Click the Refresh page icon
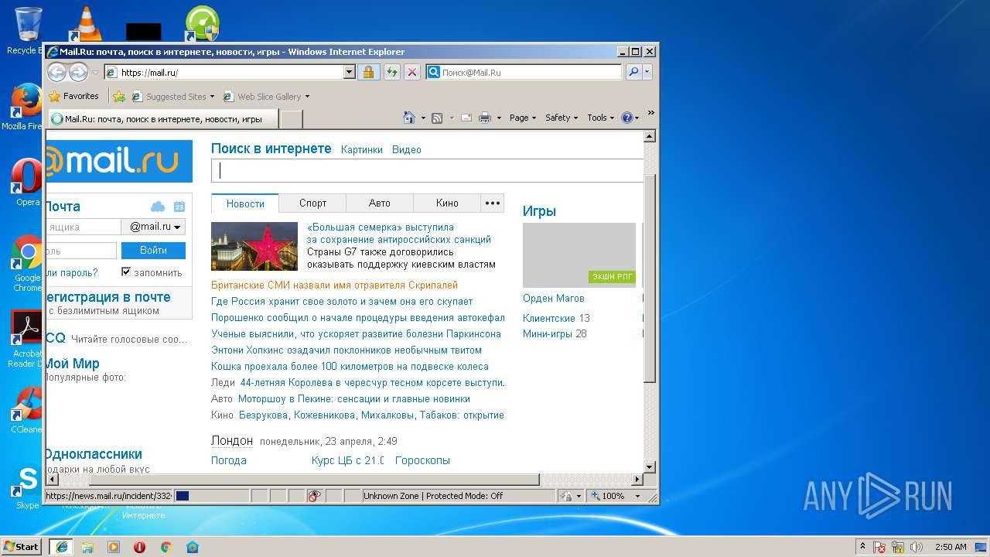990x557 pixels. point(391,72)
